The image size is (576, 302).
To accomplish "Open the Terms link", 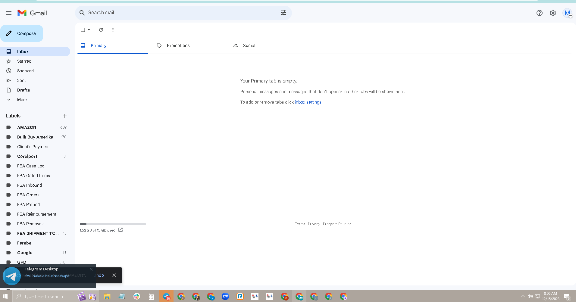I will pos(300,224).
